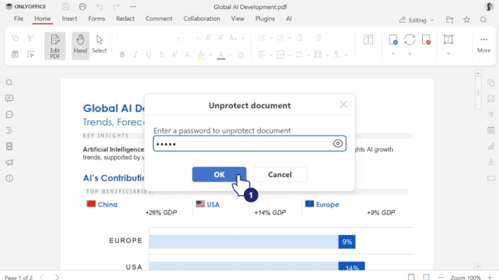Click Cancel in Unprotect dialog
The width and height of the screenshot is (499, 280).
[280, 174]
